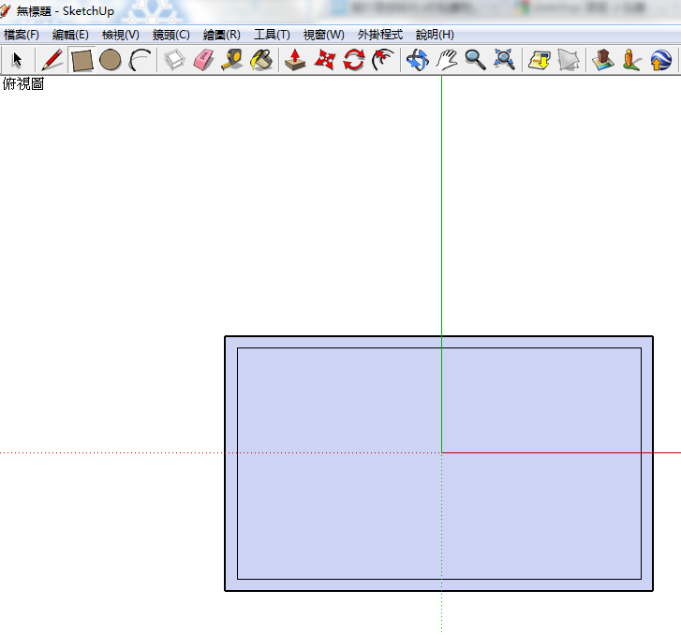Select the pink Eraser tool
The height and width of the screenshot is (635, 681).
(203, 60)
